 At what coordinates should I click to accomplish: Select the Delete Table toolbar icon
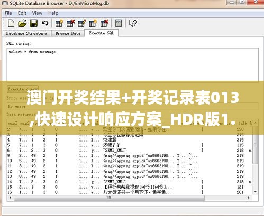click(70, 23)
